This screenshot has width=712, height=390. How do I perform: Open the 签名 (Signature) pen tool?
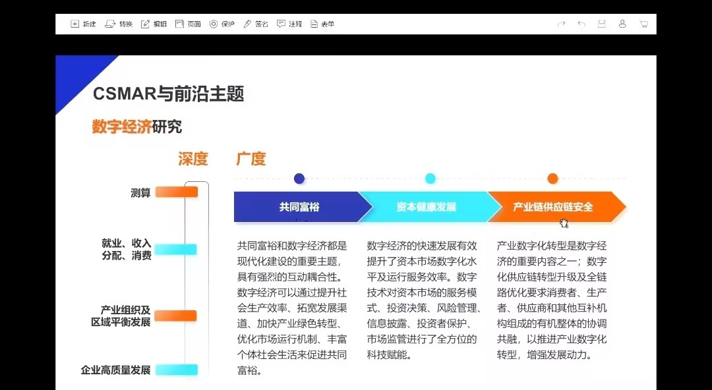[248, 24]
